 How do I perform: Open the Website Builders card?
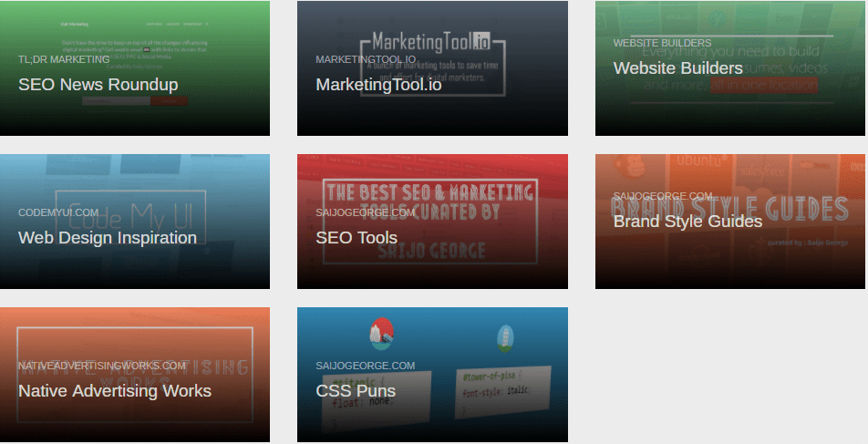click(730, 68)
